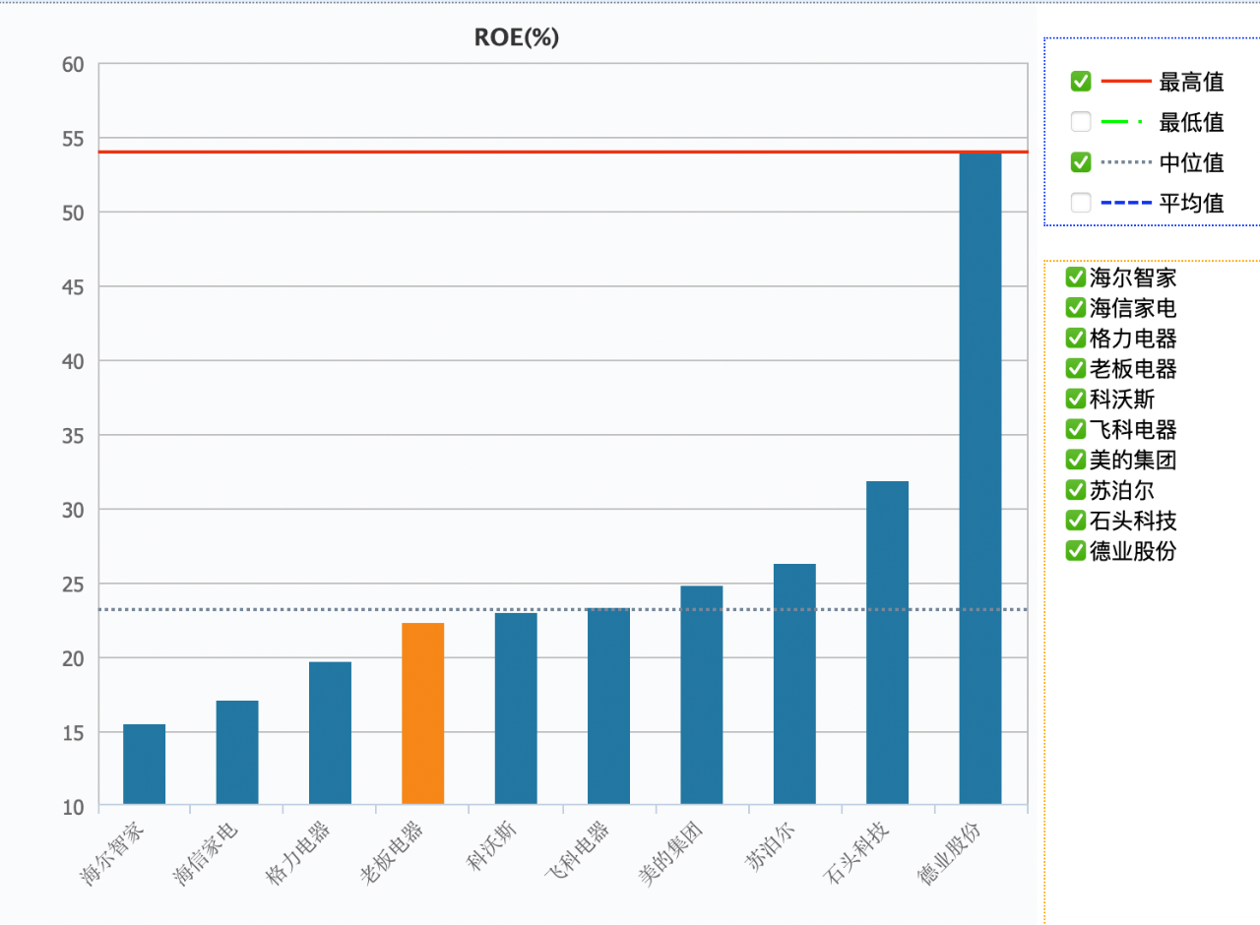Screen dimensions: 1260x925
Task: Click the 德业股份 label in the company list
Action: coord(1133,550)
